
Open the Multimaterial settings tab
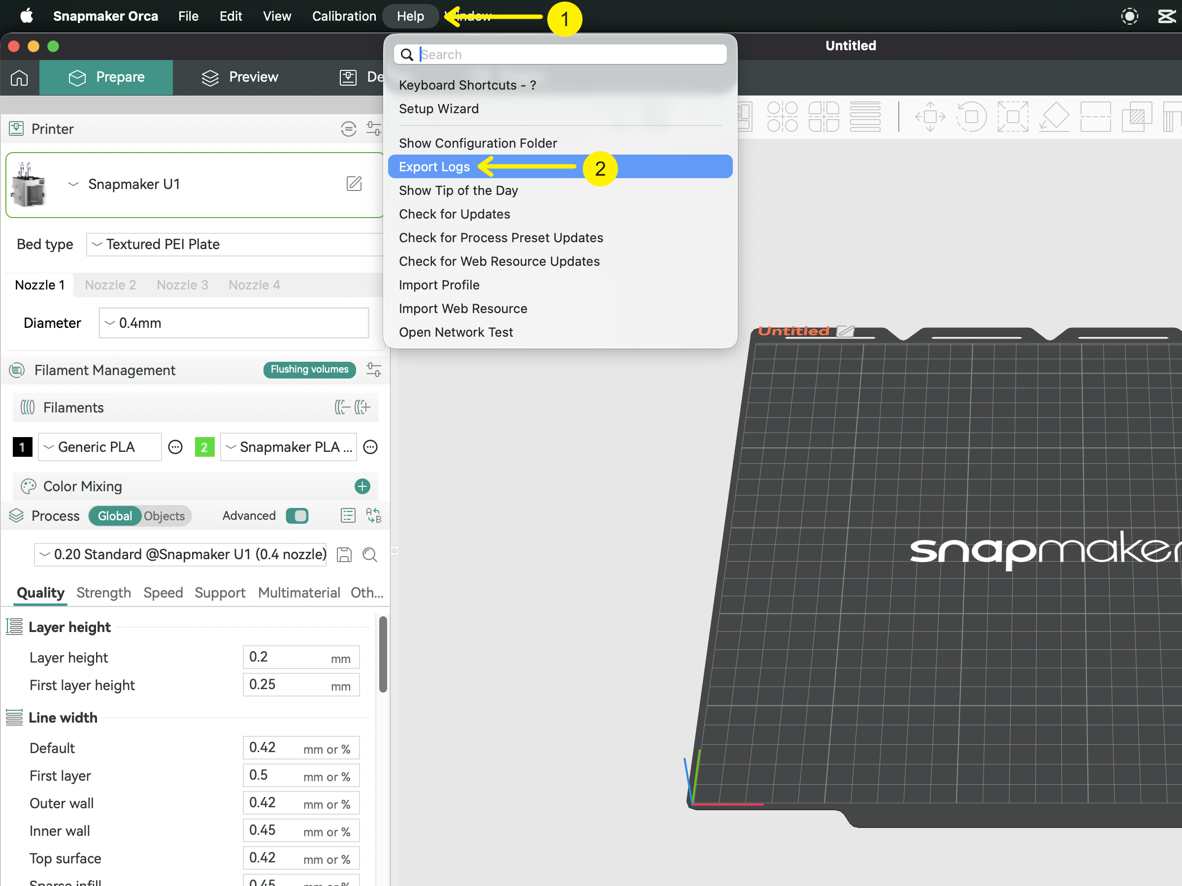pos(299,592)
